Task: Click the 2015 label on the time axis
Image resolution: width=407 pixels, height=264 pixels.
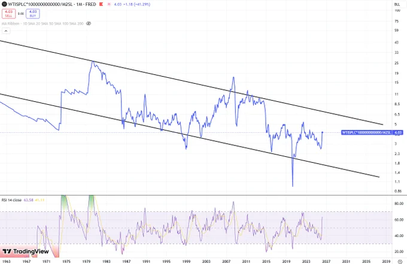Action: pos(266,261)
